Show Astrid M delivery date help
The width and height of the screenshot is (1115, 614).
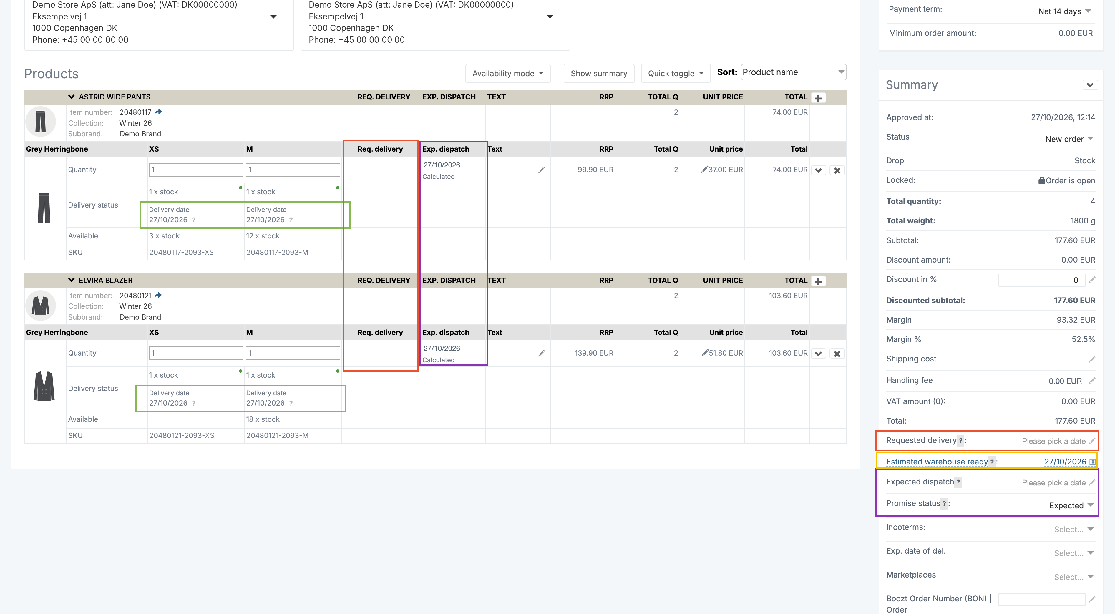click(291, 220)
